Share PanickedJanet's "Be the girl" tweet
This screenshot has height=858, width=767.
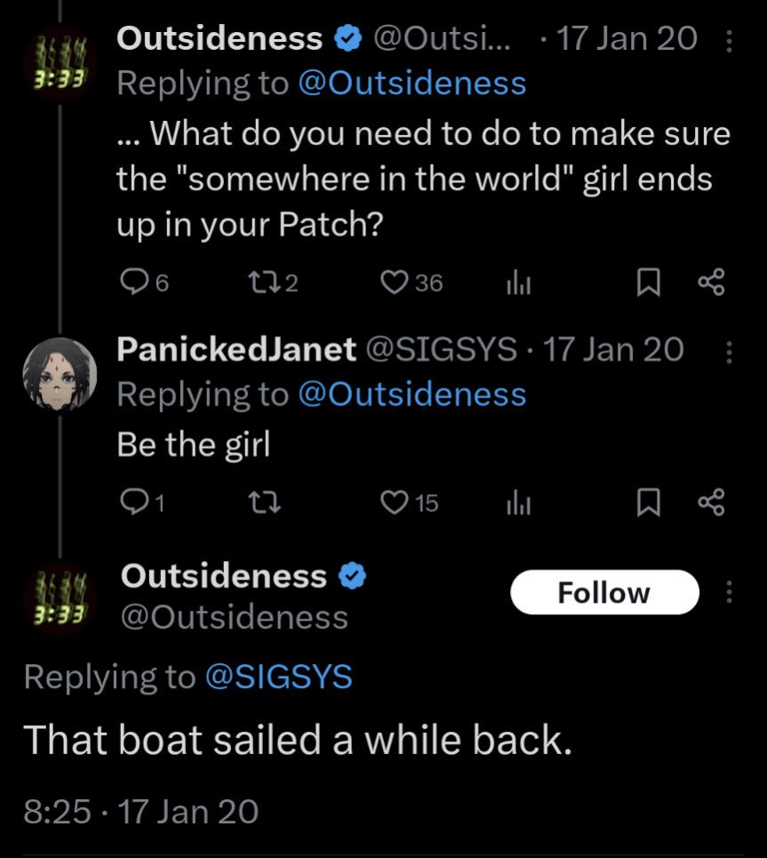(711, 503)
